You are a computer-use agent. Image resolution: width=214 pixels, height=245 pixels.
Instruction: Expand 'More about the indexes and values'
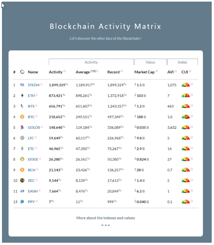coord(106,218)
